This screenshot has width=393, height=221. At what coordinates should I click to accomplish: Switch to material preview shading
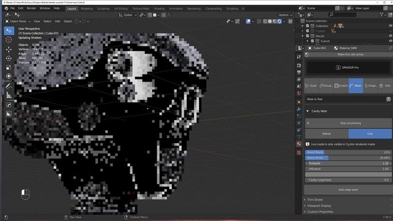tap(274, 21)
